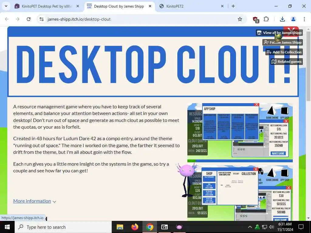
Task: Open Chrome three-dot menu
Action: tap(304, 19)
